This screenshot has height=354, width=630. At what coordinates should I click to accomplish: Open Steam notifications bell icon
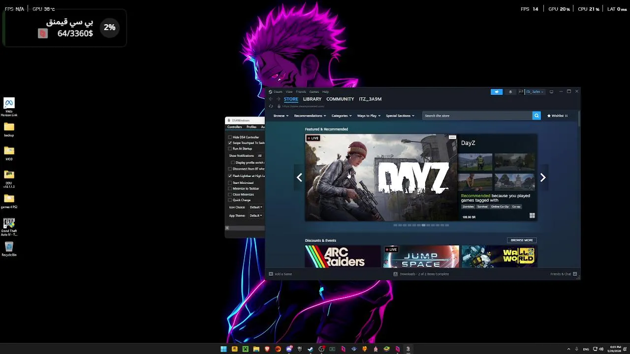click(510, 92)
